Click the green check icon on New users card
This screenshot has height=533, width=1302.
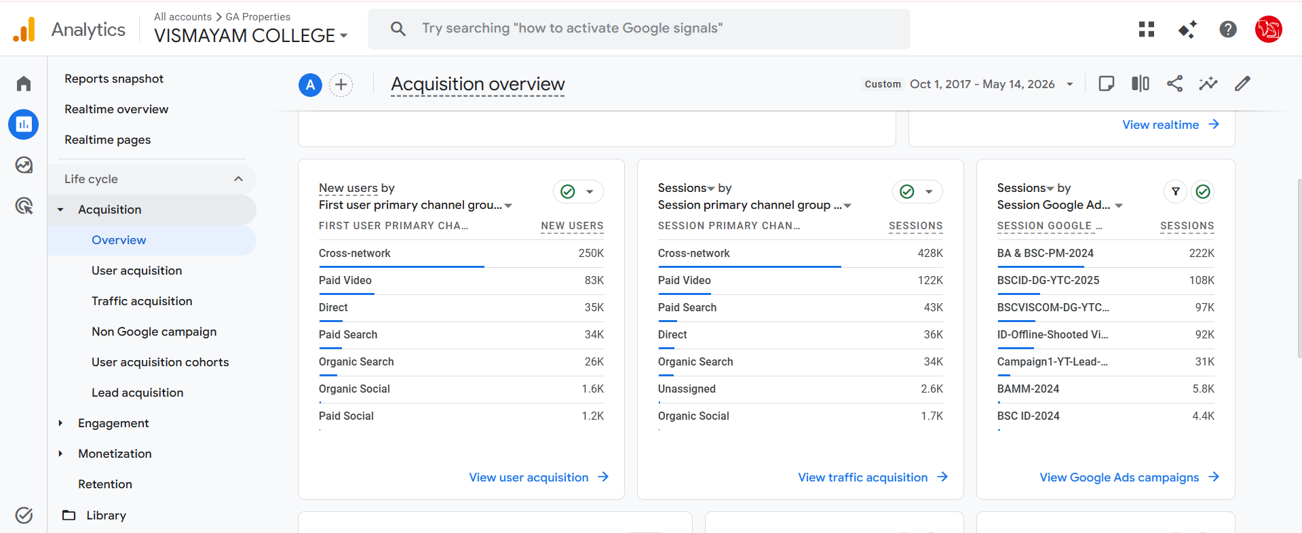click(568, 191)
